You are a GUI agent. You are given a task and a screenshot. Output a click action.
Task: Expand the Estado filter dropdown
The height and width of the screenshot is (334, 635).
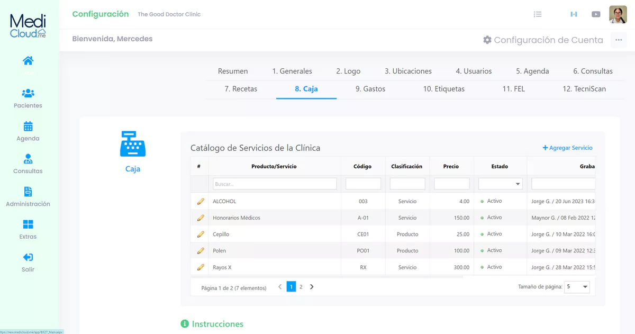coord(517,184)
